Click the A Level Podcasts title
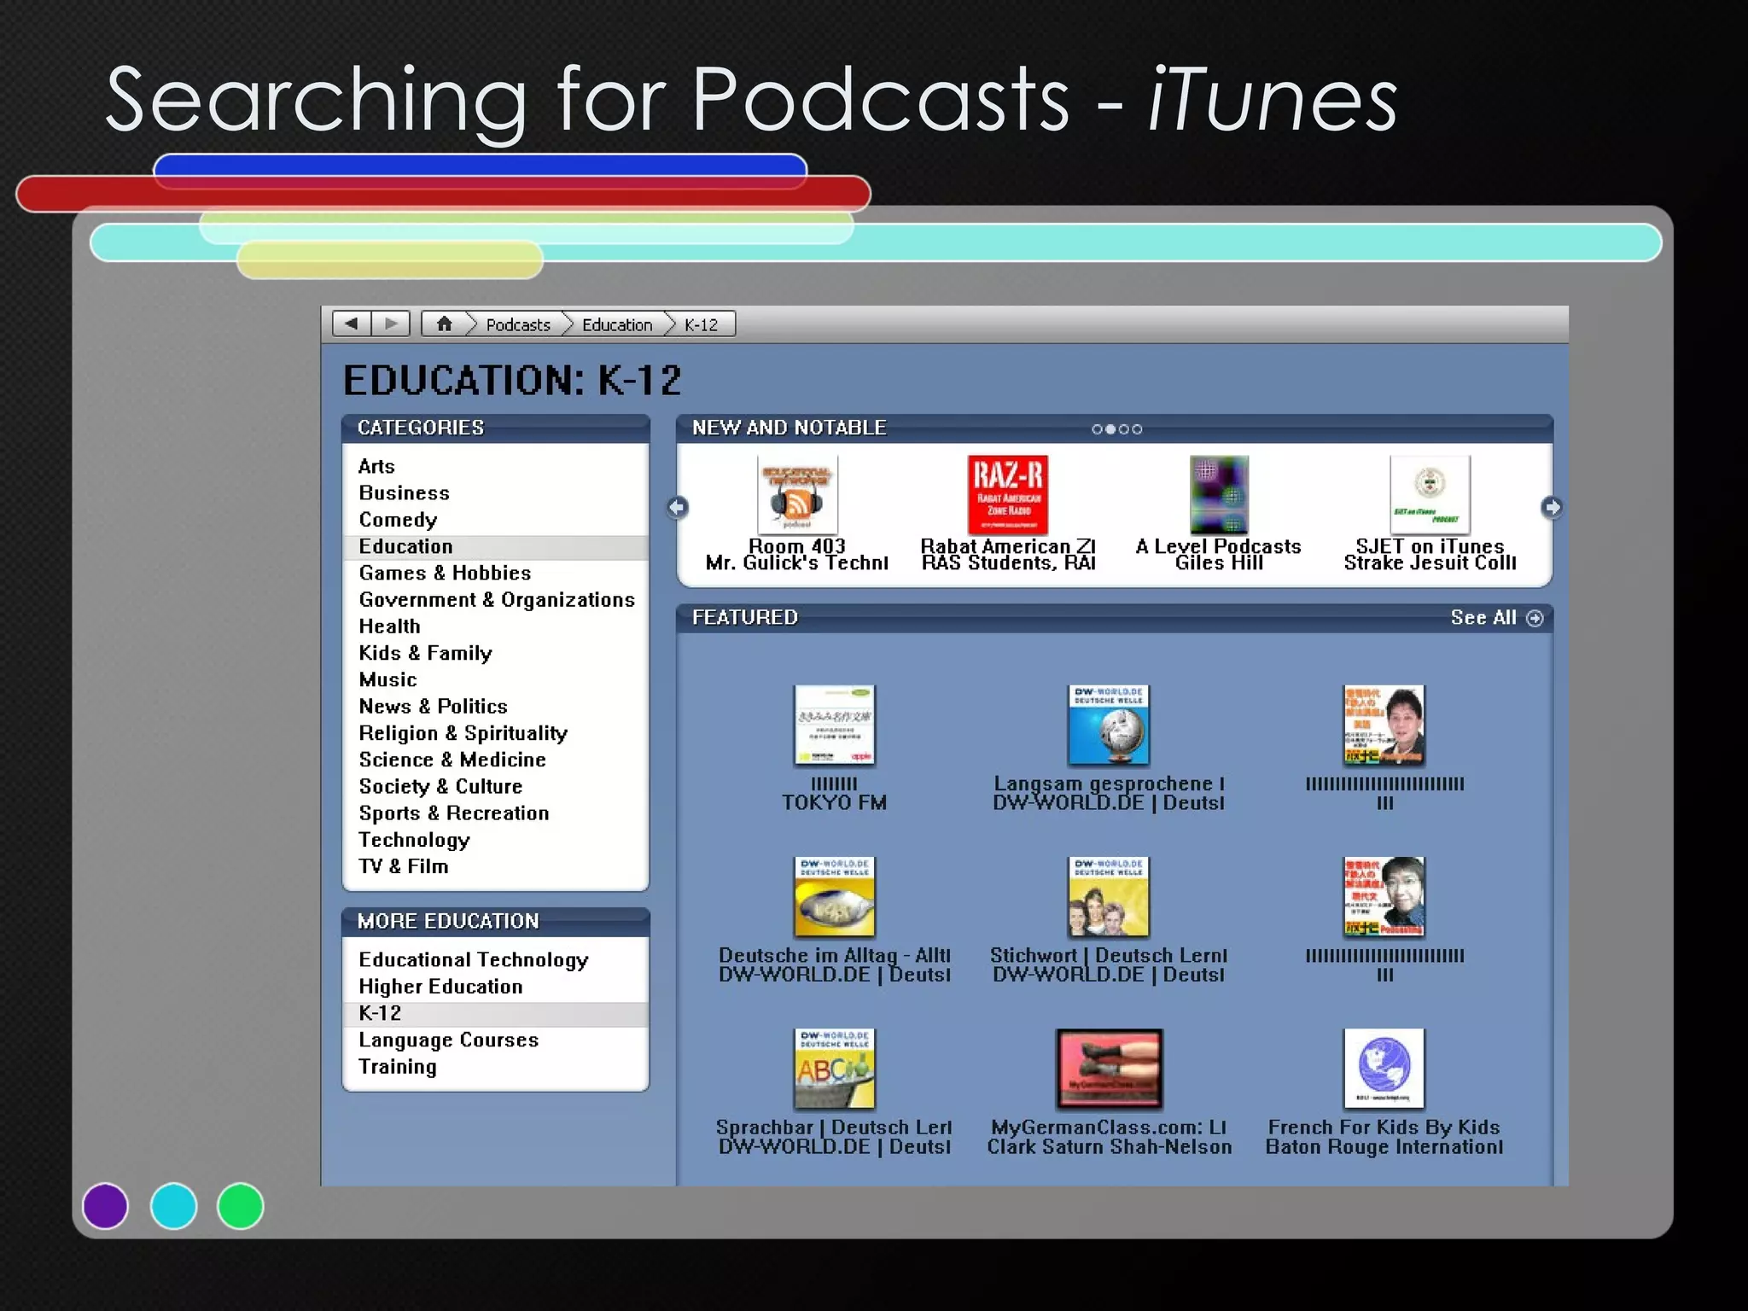 point(1219,546)
